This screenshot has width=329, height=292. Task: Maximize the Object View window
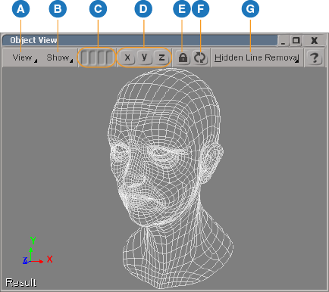[x=296, y=41]
